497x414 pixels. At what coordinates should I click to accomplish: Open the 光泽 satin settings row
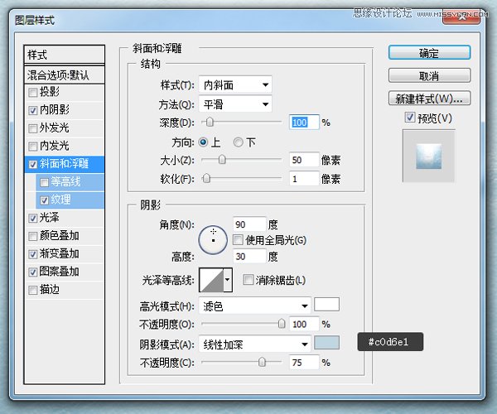[65, 218]
